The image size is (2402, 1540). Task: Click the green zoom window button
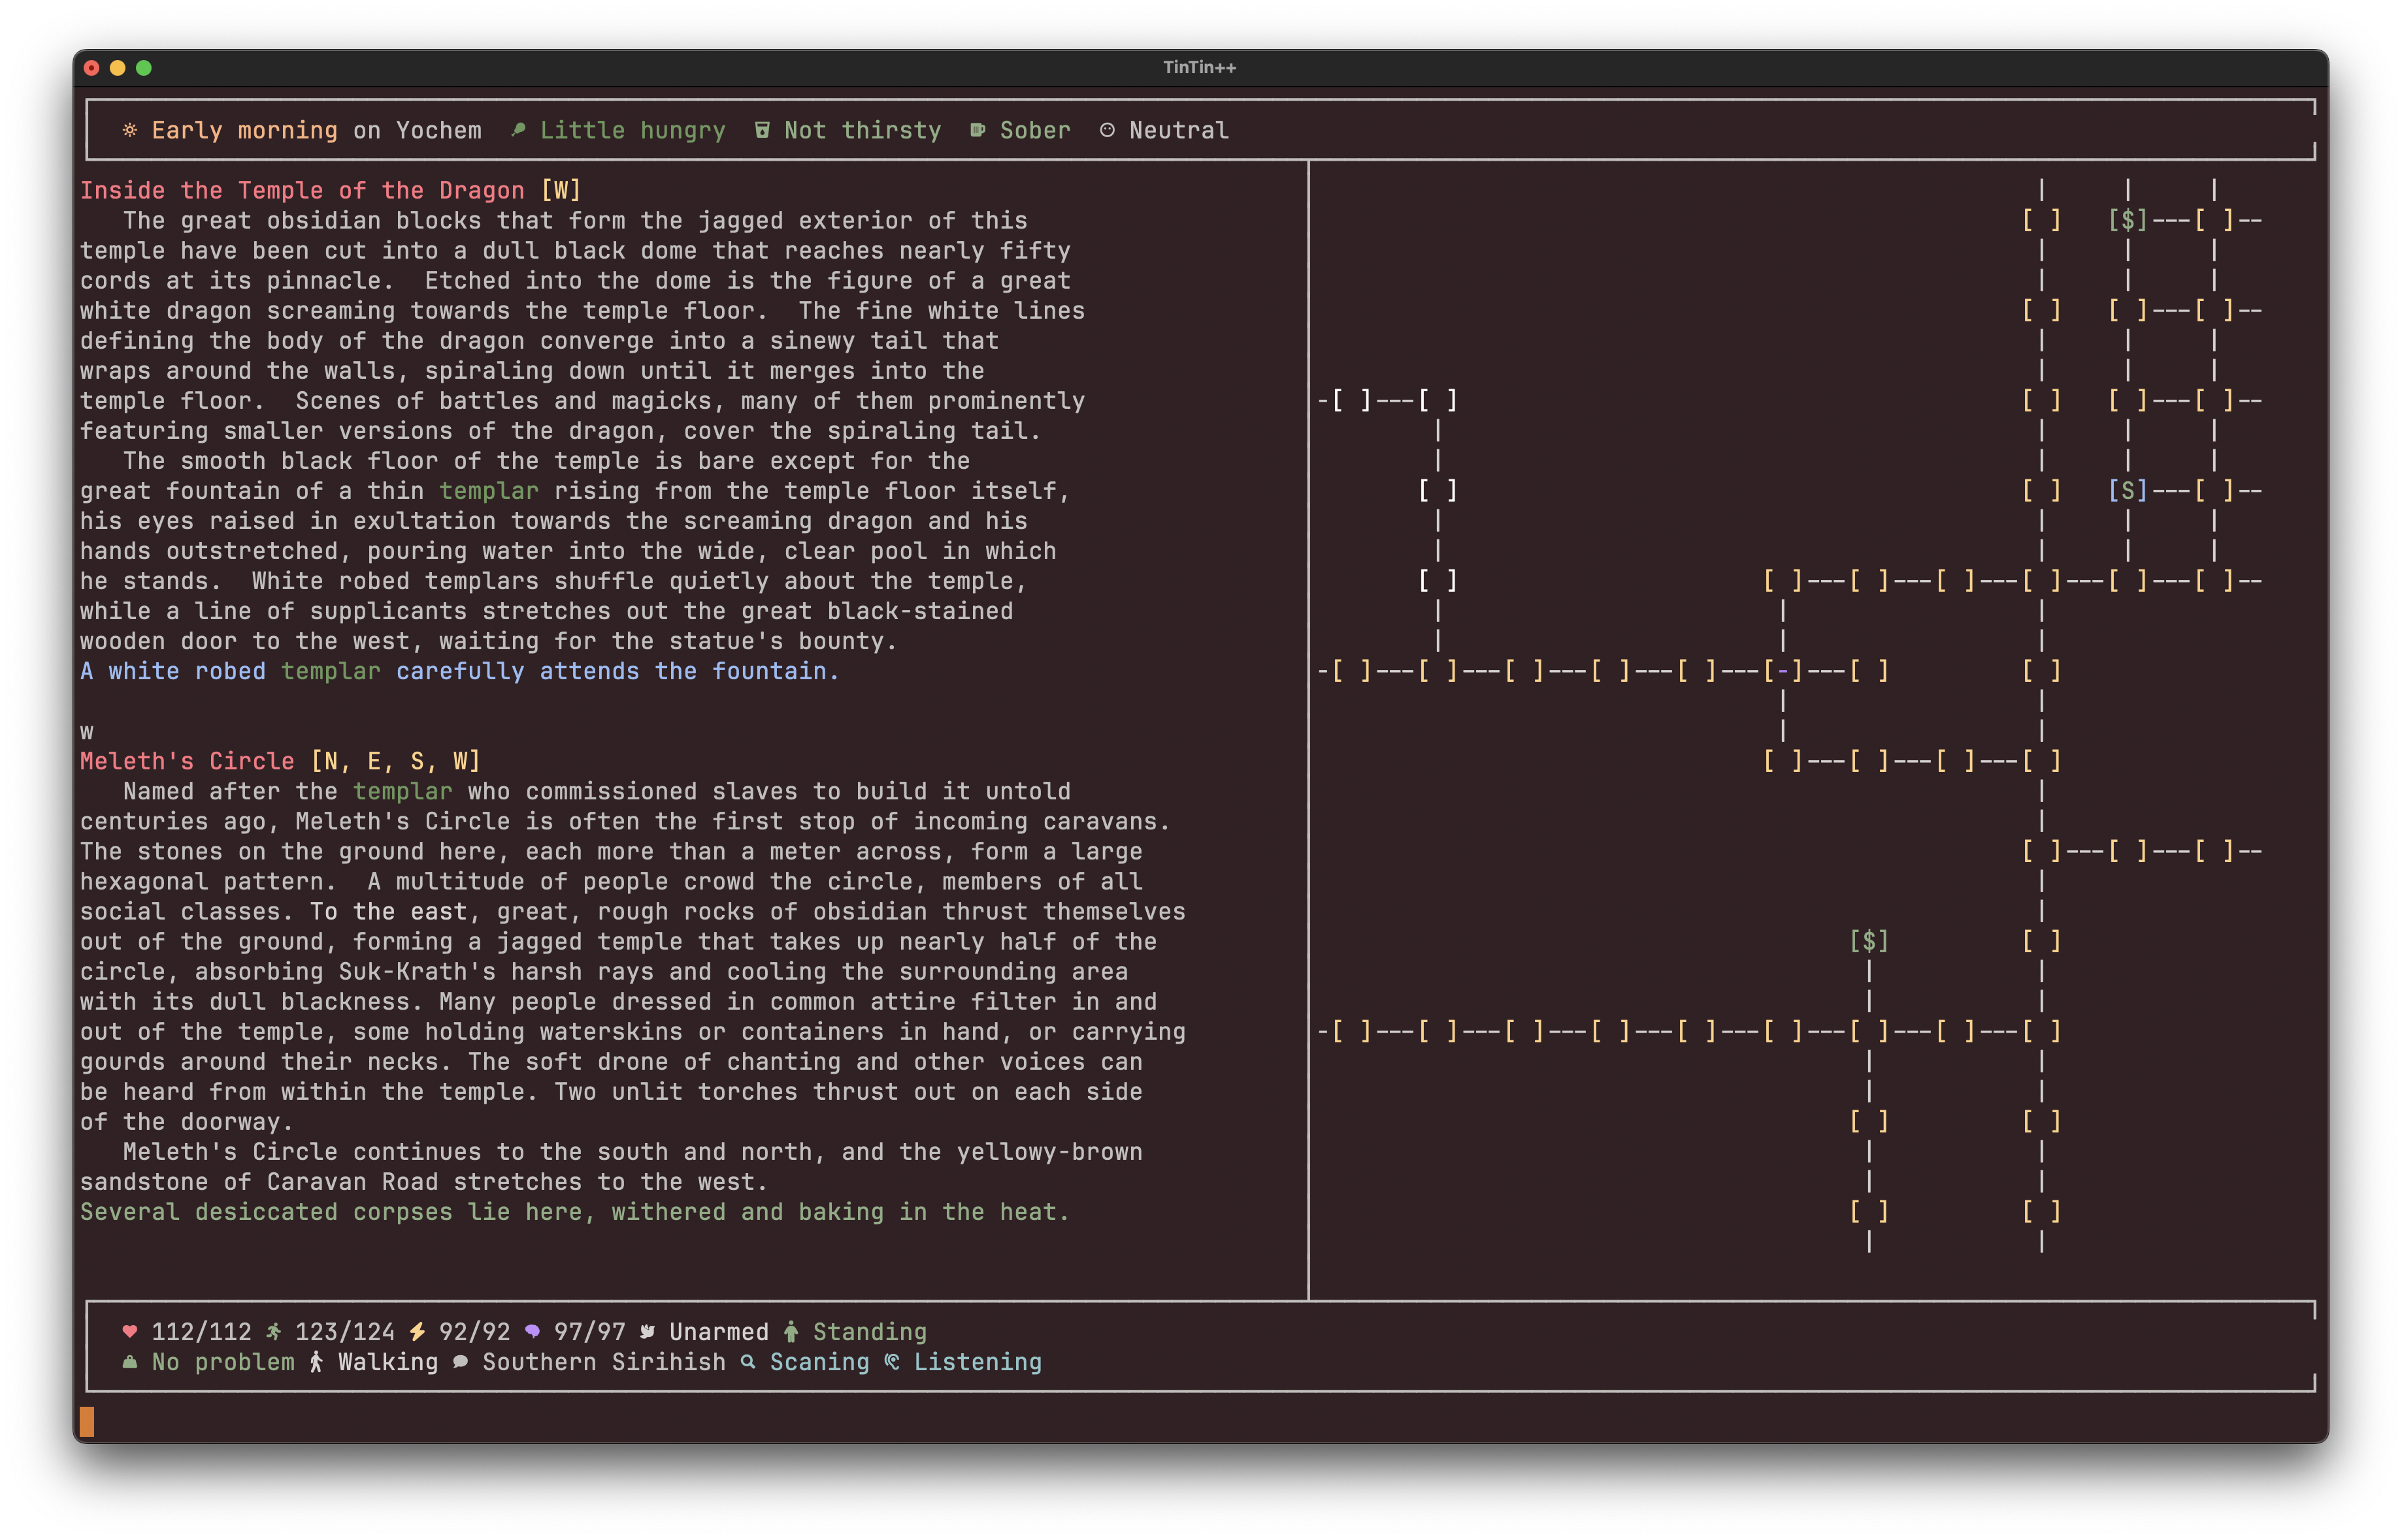[144, 68]
